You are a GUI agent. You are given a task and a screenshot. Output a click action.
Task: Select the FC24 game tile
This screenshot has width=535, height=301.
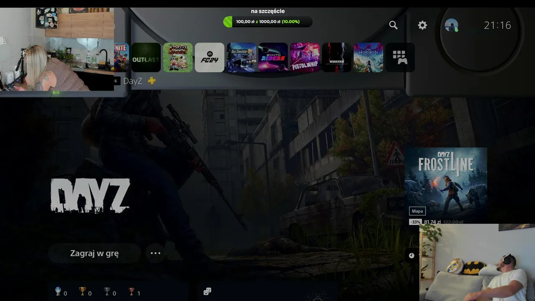click(x=209, y=57)
